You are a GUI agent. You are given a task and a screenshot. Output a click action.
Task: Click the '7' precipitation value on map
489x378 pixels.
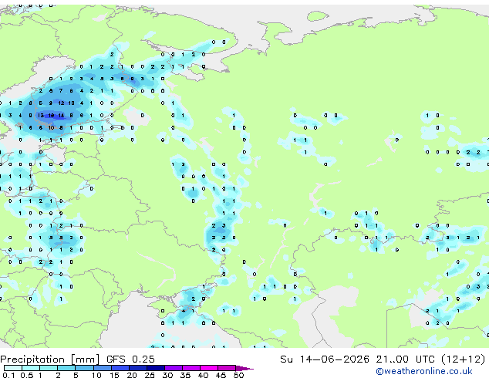tap(61, 91)
